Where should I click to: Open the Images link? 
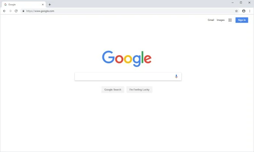tap(220, 20)
